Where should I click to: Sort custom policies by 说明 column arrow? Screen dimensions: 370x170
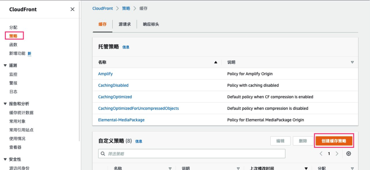coord(238,168)
